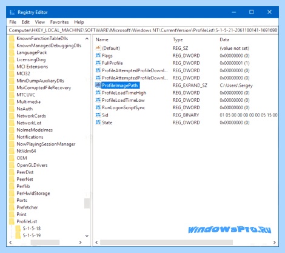Click the Ports folder icon

tap(12, 200)
